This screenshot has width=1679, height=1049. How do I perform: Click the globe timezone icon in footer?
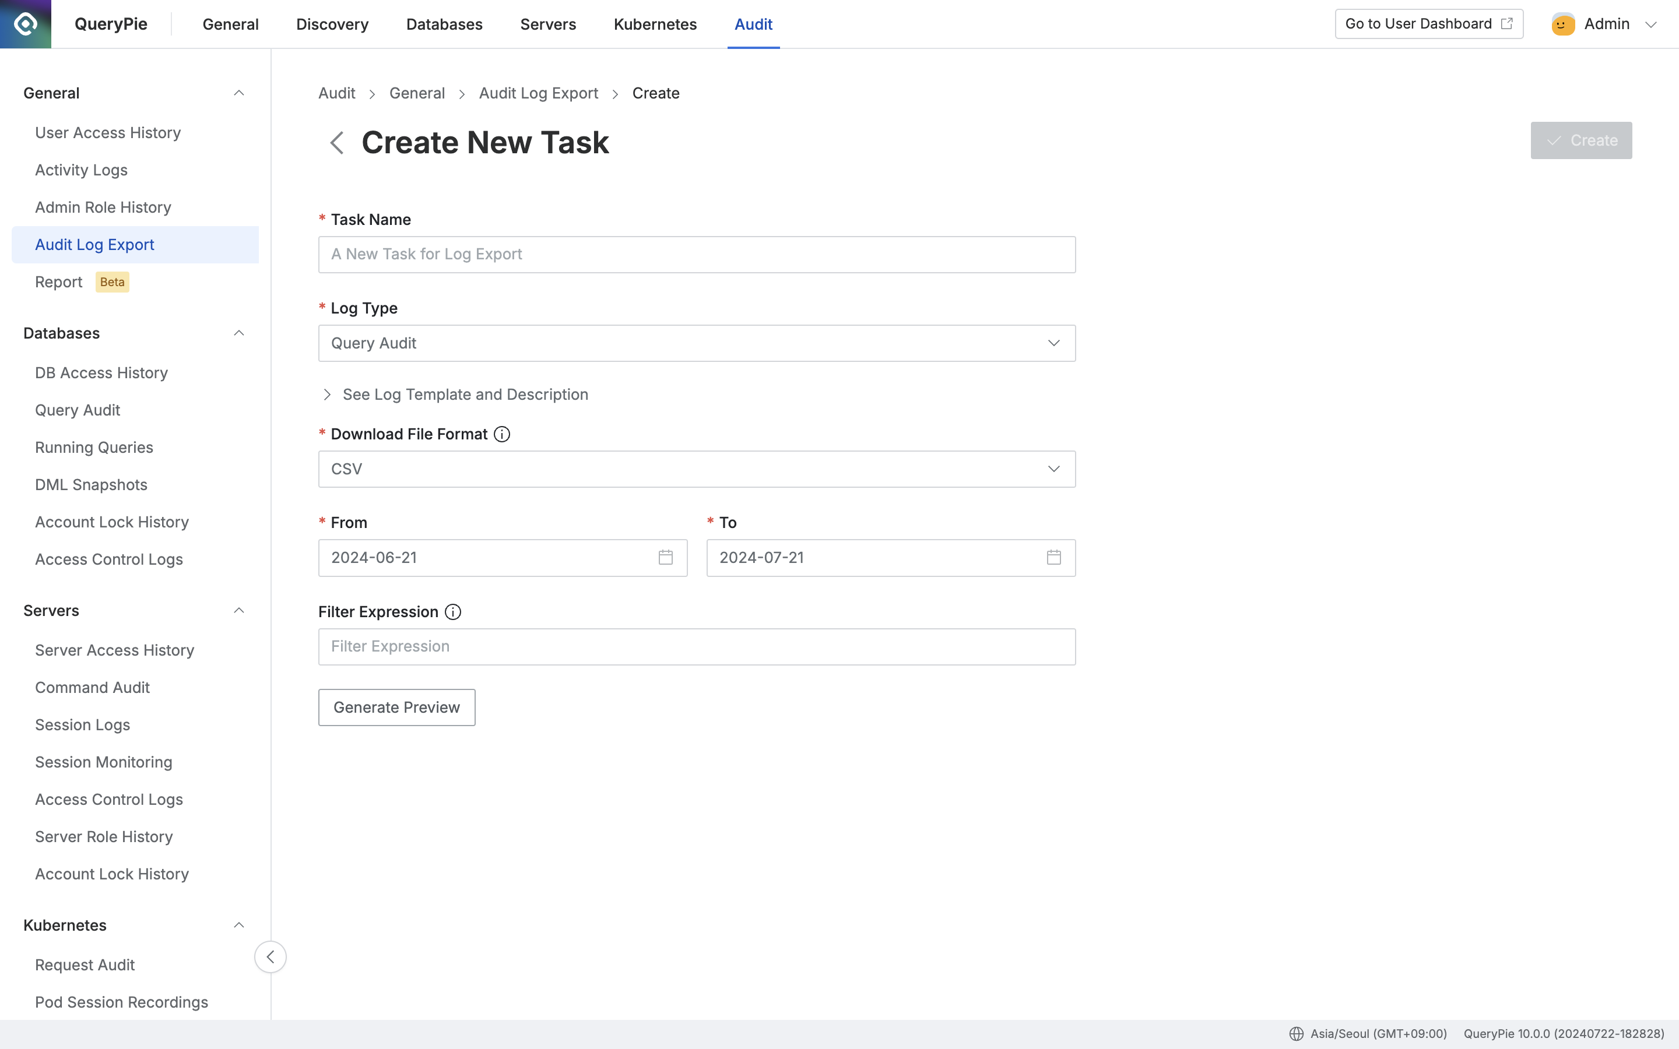1296,1034
